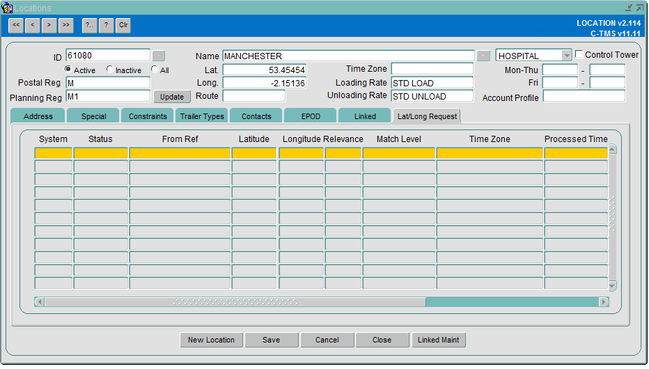Open the Trailer Types tab
Screen dimensions: 649x369
[x=202, y=116]
